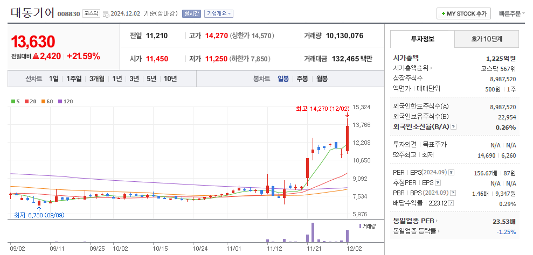Screen dimensions: 533x255
Task: Show the 월봉 candle chart
Action: coord(322,79)
